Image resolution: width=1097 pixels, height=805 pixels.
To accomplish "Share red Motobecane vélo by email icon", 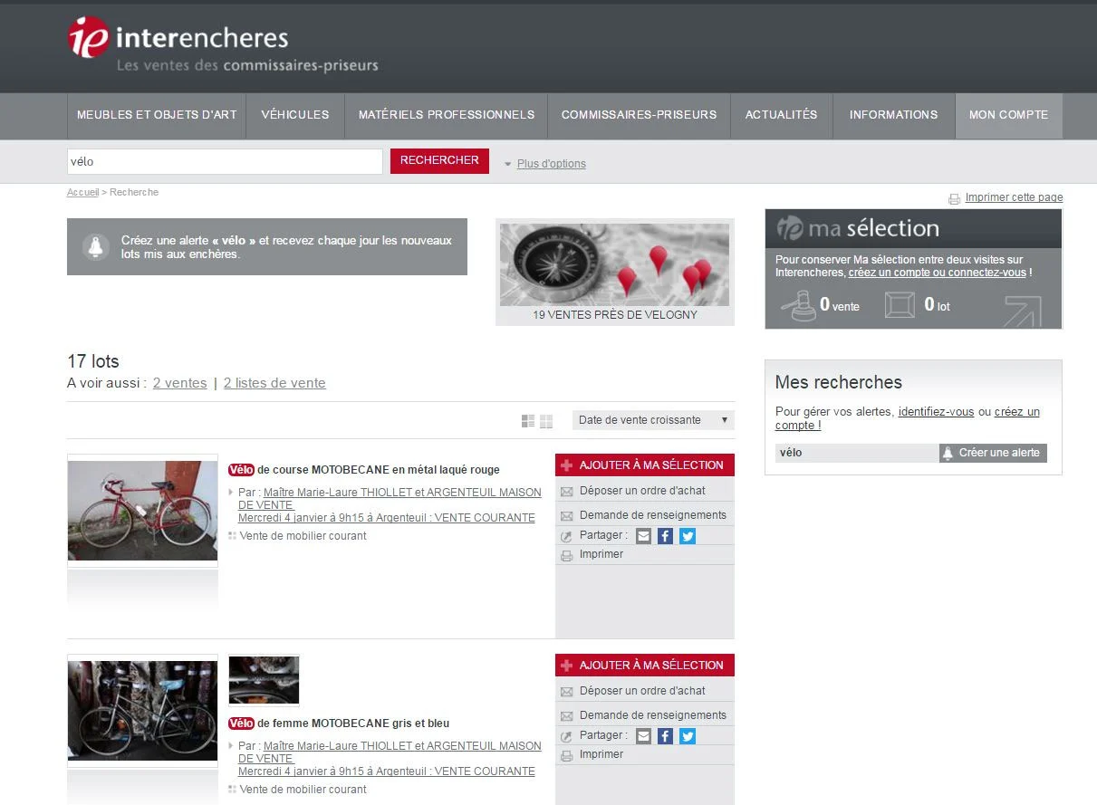I will pos(643,536).
